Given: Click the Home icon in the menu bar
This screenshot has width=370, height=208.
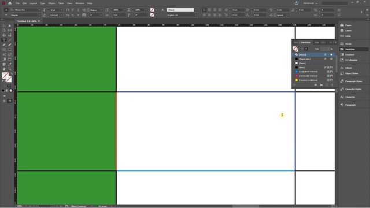Looking at the screenshot, I should 10,3.
